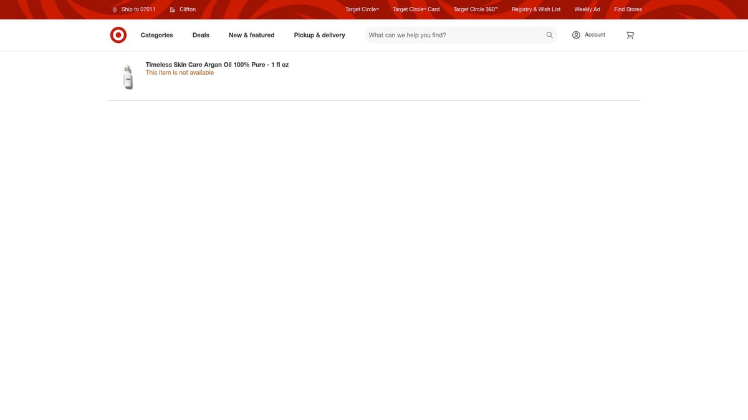Expand the New & featured menu
The width and height of the screenshot is (748, 420).
(x=251, y=35)
